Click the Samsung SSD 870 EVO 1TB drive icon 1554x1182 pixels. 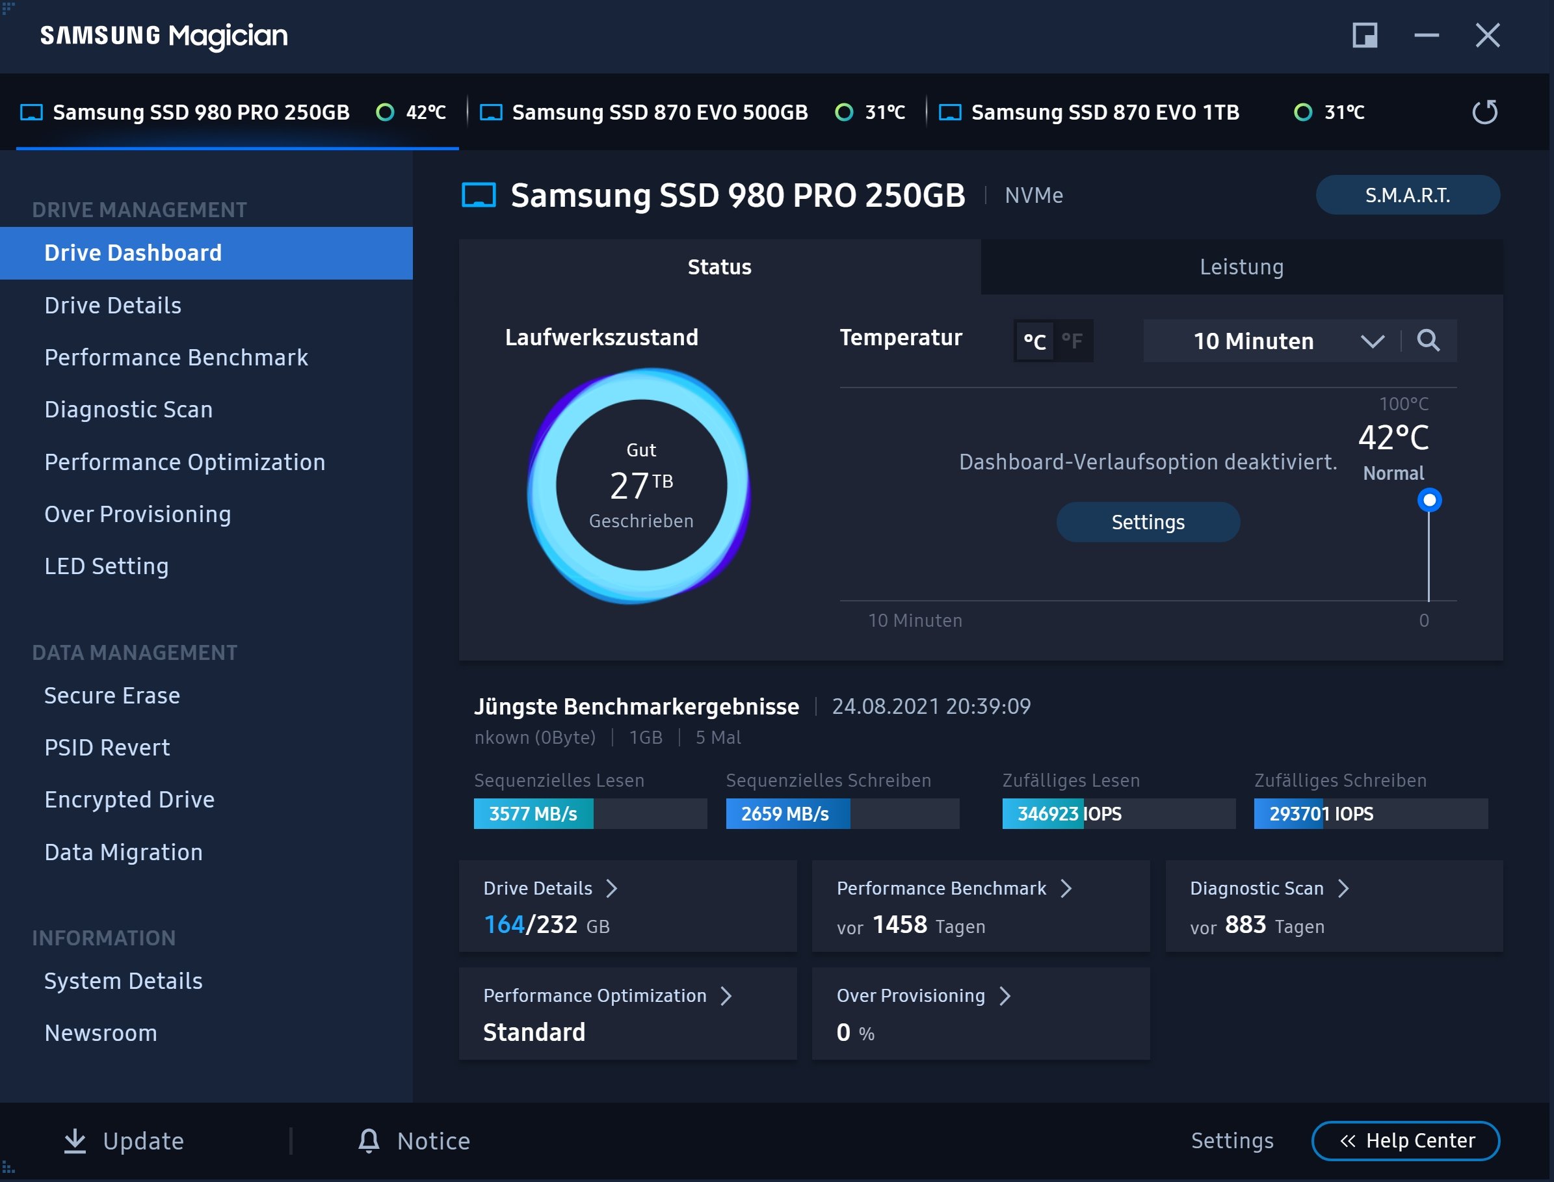click(x=950, y=112)
